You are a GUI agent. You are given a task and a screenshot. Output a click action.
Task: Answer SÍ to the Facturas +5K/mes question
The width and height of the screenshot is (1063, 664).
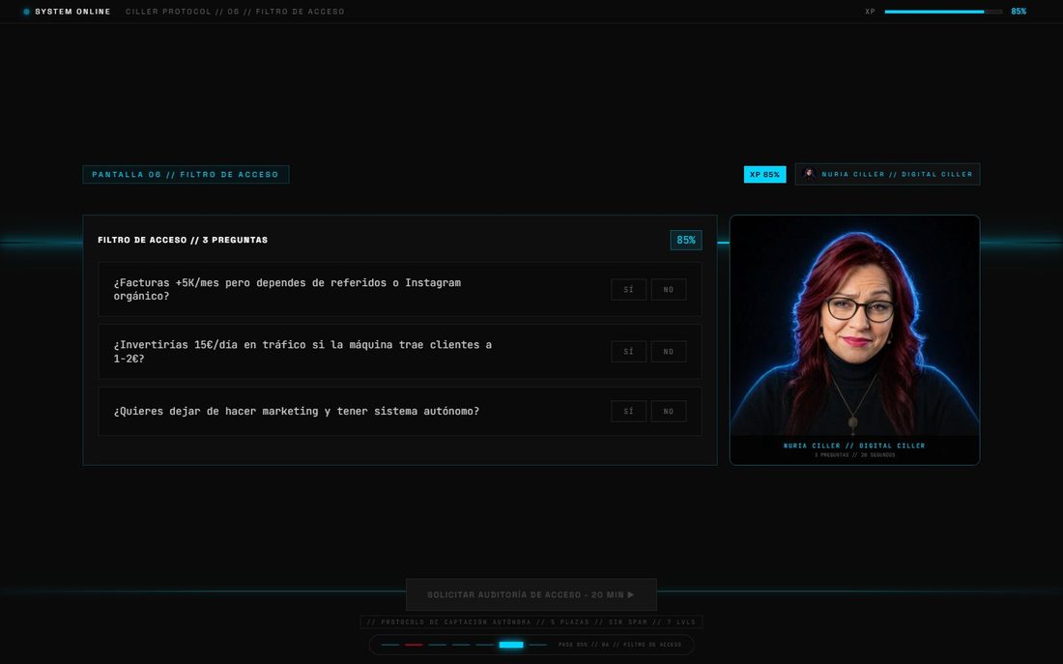tap(628, 290)
